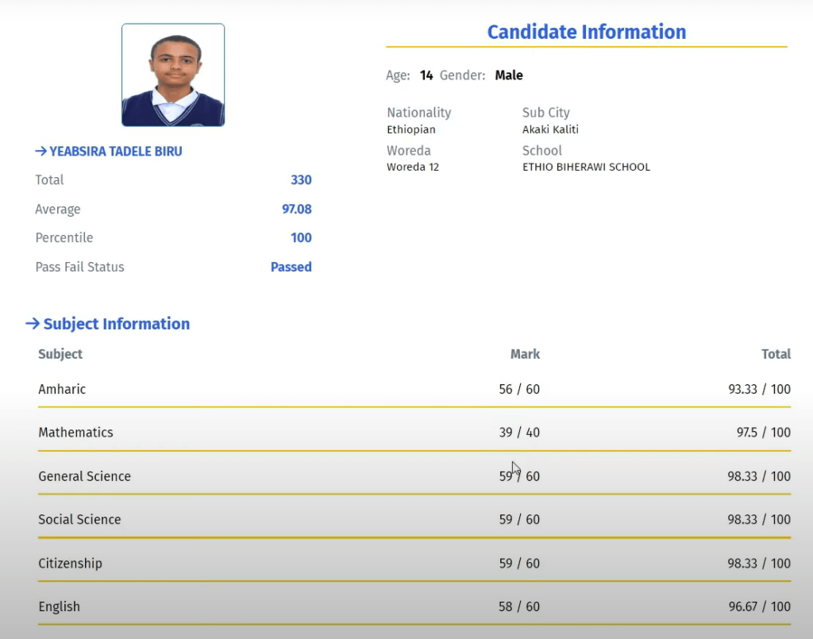Select the Total column header

(x=776, y=354)
